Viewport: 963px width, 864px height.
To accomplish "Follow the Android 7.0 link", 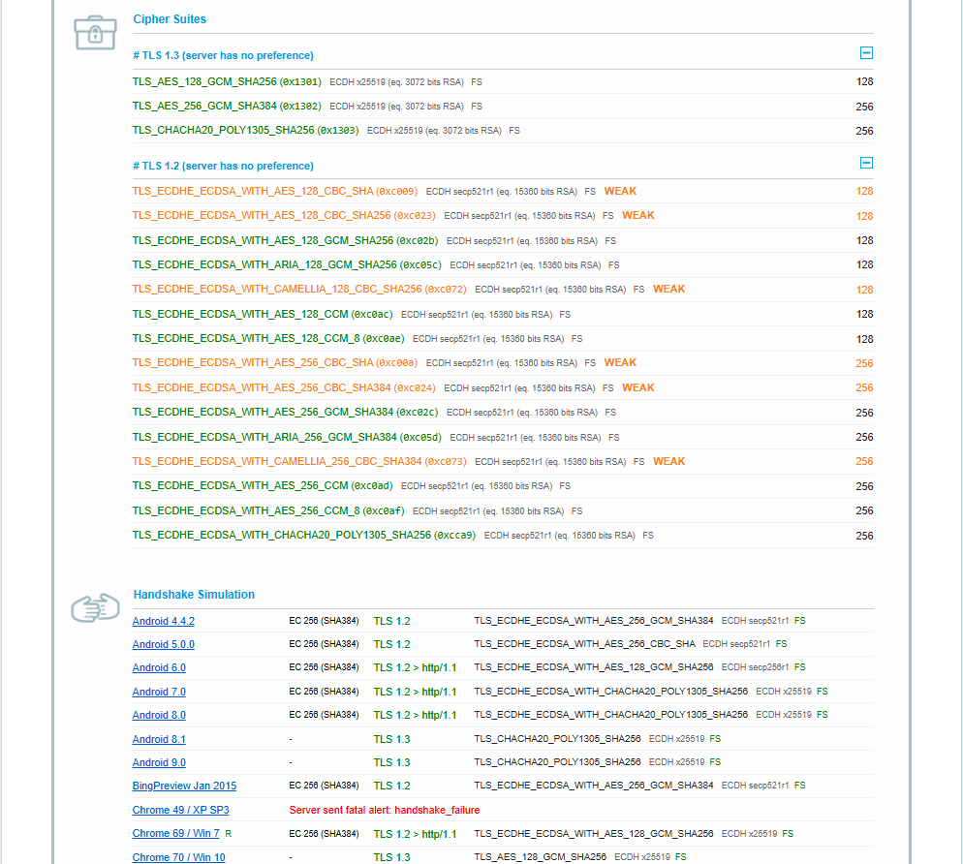I will coord(159,692).
